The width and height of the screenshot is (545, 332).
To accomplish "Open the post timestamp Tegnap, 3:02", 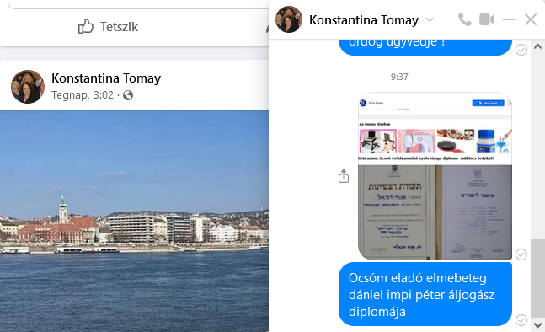I will [x=83, y=95].
